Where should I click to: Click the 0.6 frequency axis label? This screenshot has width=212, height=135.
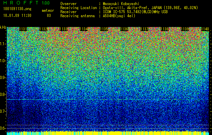point(3,128)
